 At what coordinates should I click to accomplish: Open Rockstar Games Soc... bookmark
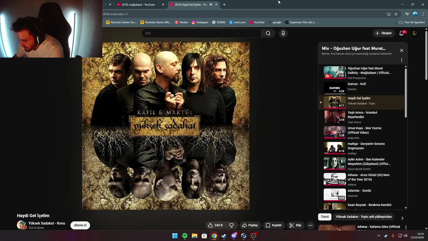click(121, 22)
